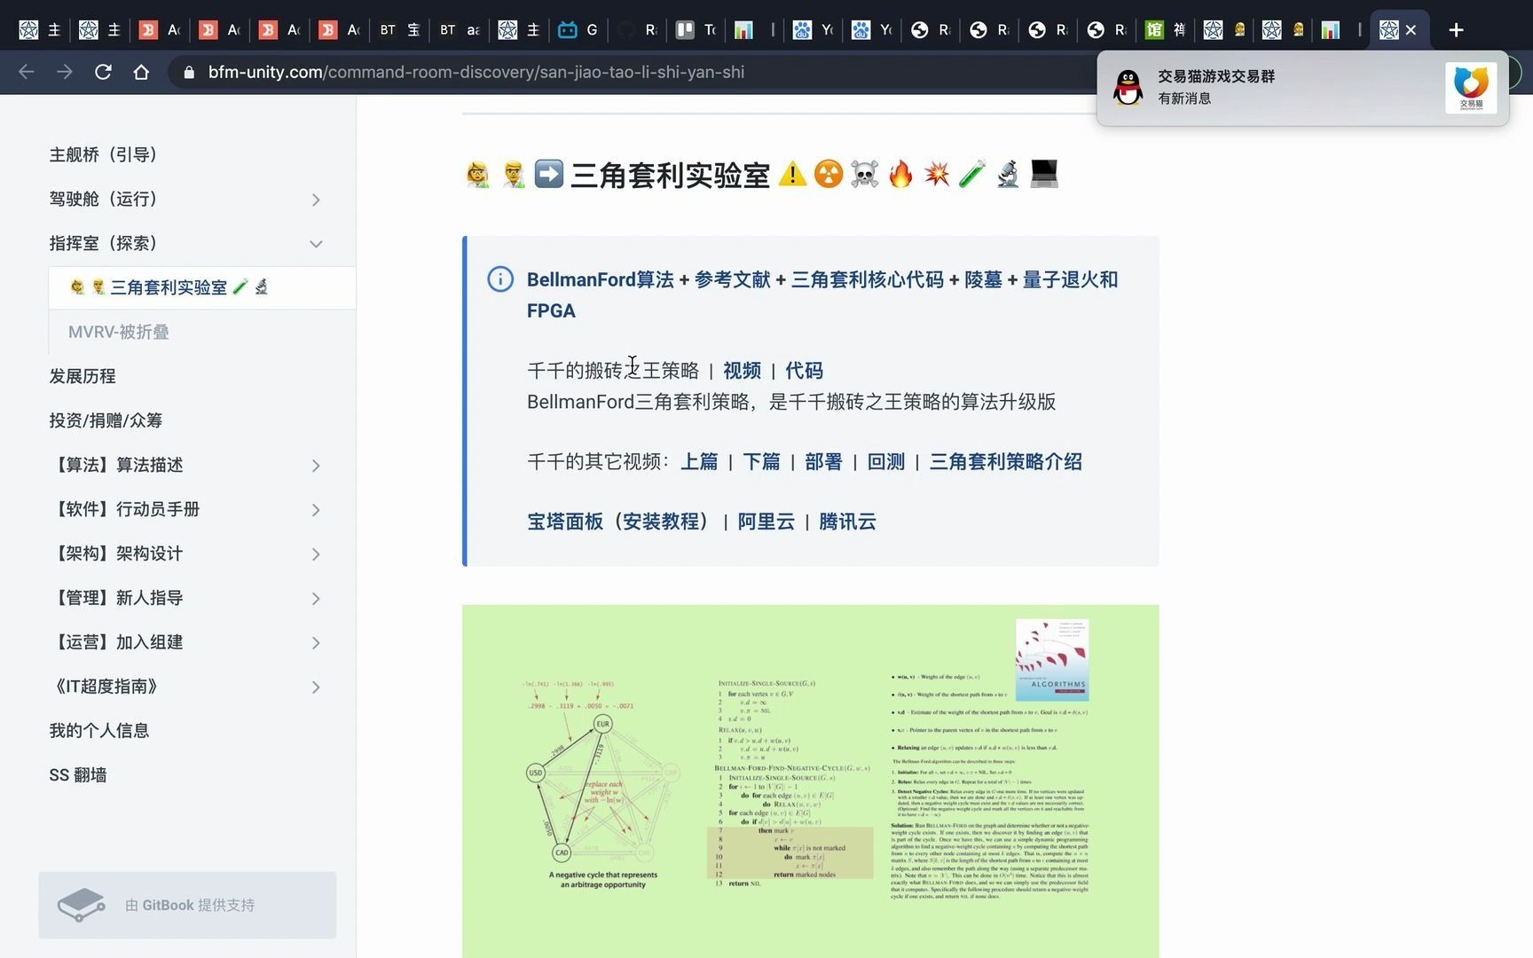Expand the 驾驶舱（运行）sidebar section

316,200
